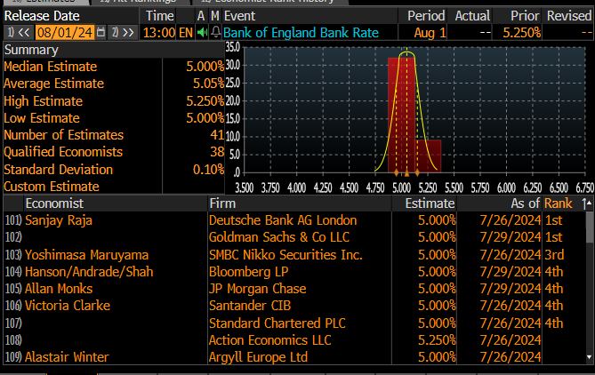Click Period value Aug 1
The width and height of the screenshot is (595, 375).
point(430,33)
